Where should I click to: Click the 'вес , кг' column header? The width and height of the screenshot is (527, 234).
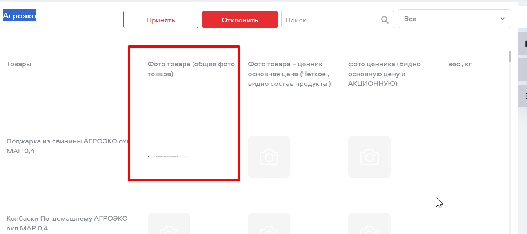(460, 64)
